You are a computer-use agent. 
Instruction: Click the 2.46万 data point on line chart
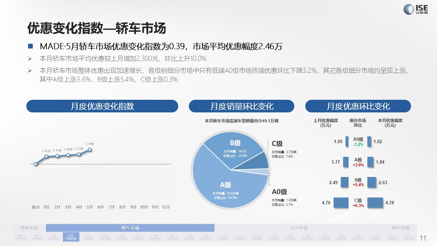pyautogui.click(x=90, y=149)
